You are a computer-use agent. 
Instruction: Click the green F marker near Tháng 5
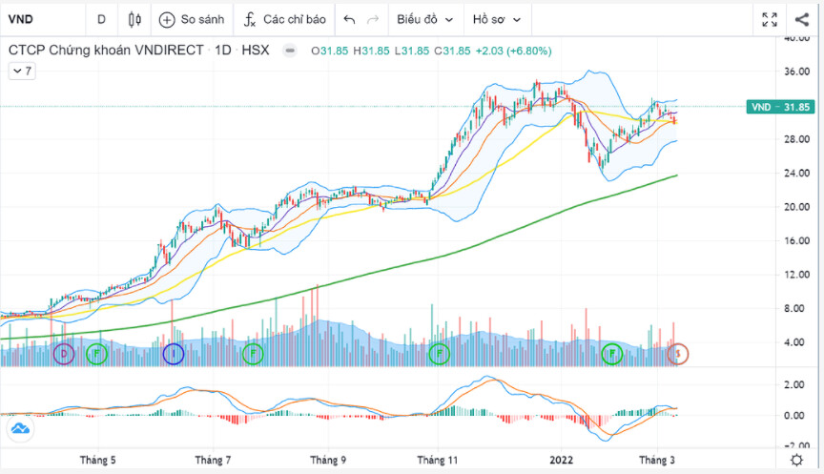coord(96,354)
